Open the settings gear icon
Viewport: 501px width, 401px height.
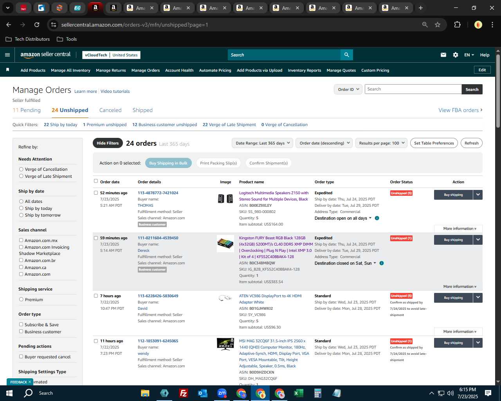456,55
